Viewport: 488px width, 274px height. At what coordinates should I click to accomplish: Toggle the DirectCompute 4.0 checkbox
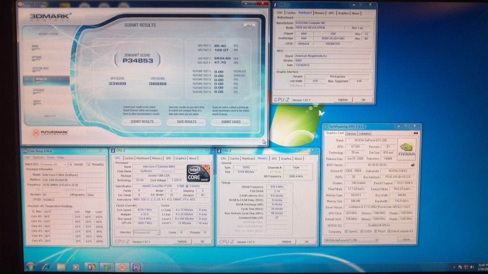(x=389, y=232)
